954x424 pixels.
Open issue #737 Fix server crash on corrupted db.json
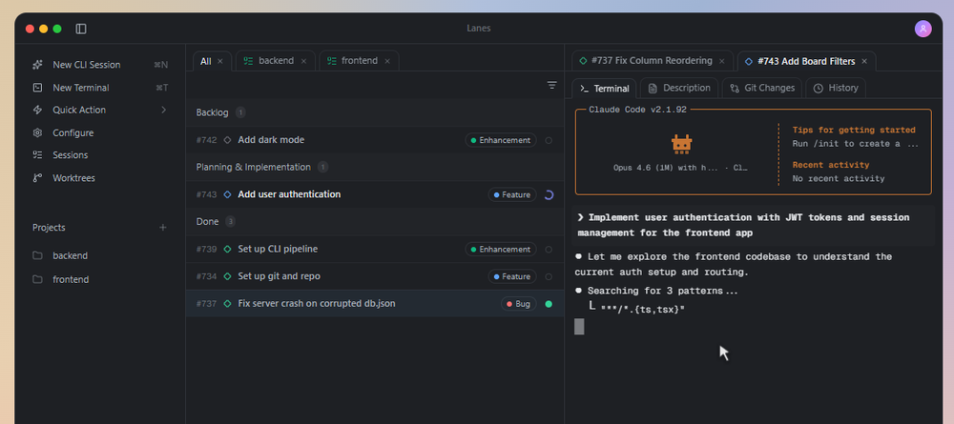[375, 304]
